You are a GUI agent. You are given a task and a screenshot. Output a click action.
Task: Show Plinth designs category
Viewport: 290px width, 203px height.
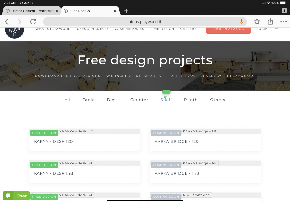point(191,100)
